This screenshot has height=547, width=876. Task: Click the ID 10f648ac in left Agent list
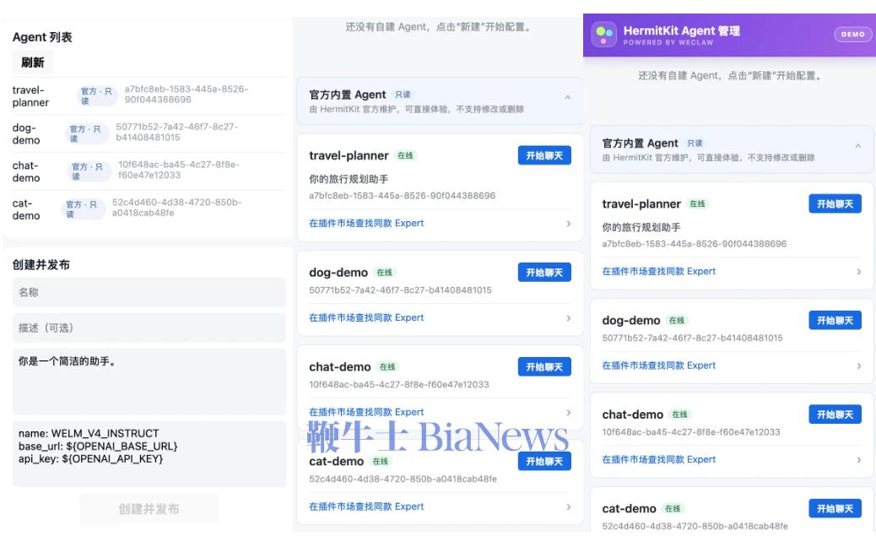pyautogui.click(x=179, y=170)
